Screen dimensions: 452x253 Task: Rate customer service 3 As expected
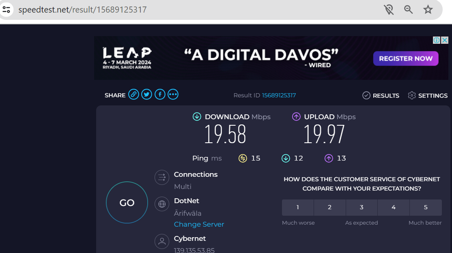(362, 208)
